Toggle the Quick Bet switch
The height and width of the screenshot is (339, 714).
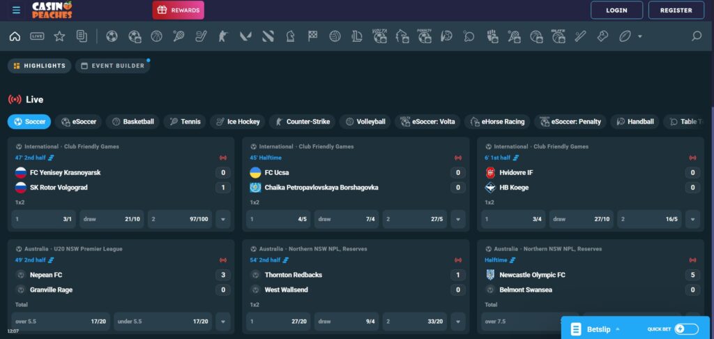click(x=686, y=329)
